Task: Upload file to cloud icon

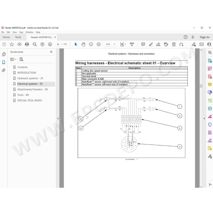Action: [x=19, y=44]
